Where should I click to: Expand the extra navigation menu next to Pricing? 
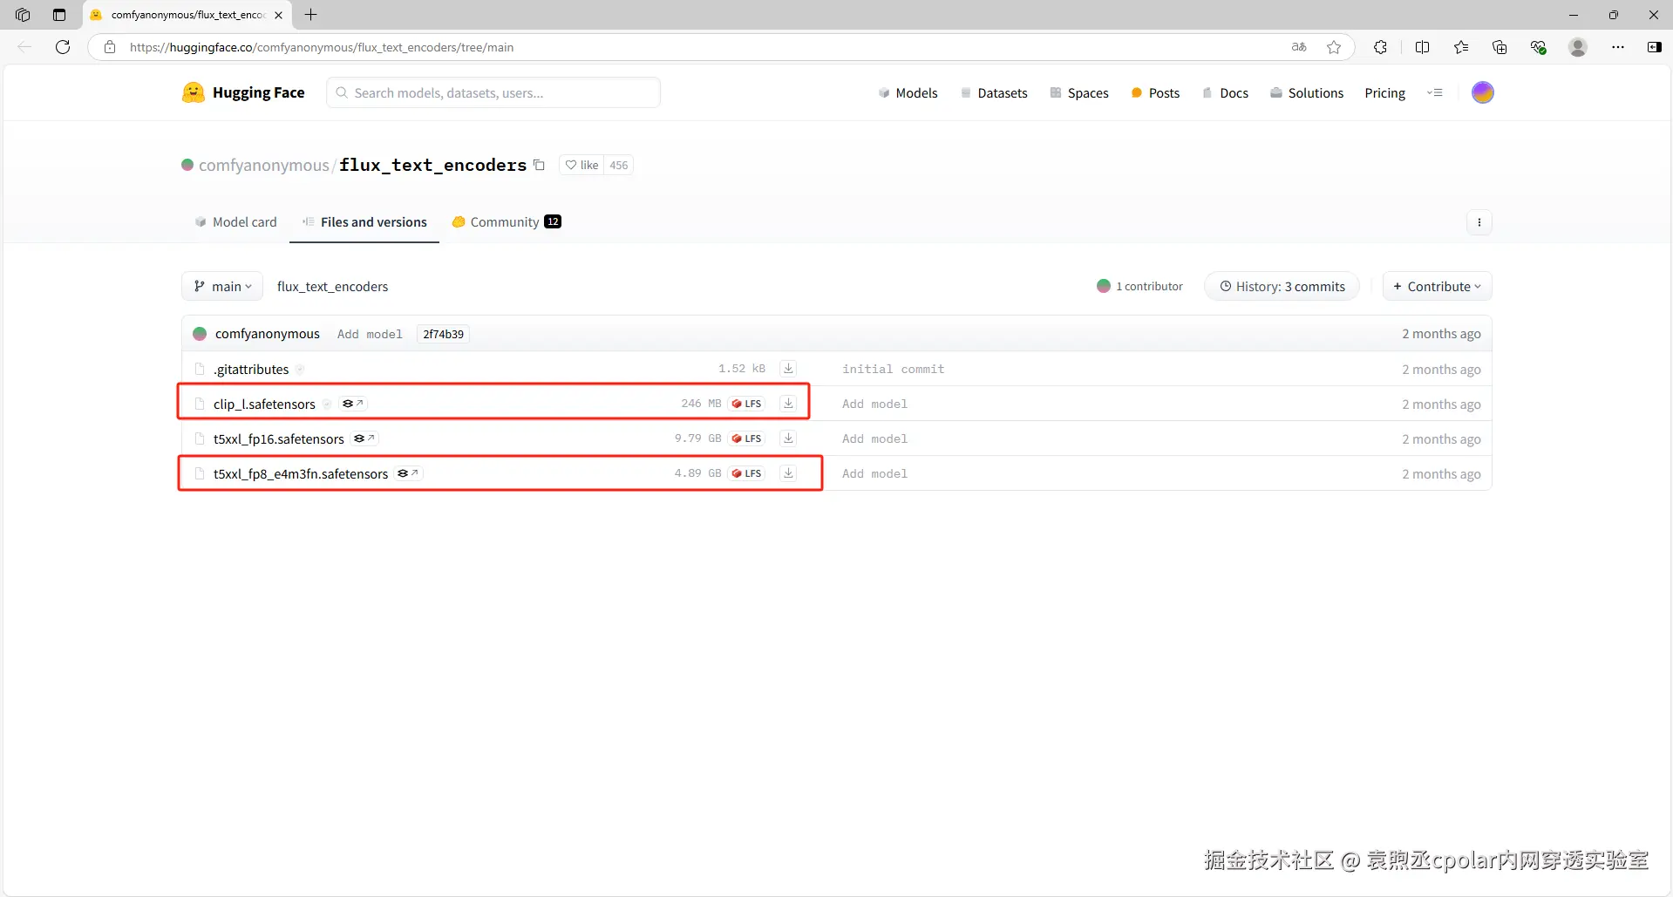pyautogui.click(x=1435, y=92)
